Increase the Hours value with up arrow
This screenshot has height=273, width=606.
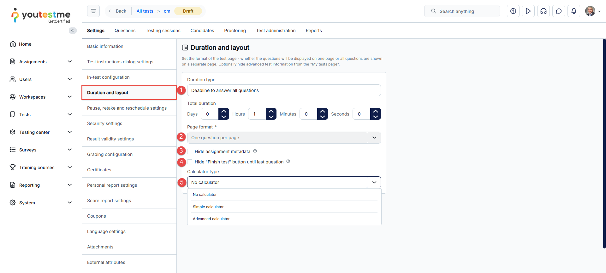(271, 111)
